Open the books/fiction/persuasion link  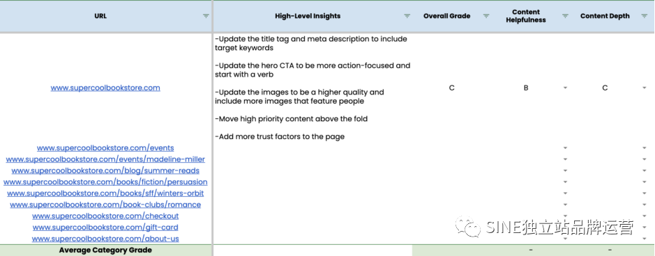(x=105, y=182)
